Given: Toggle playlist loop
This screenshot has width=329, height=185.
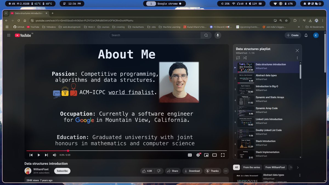Looking at the screenshot, I should pos(238,58).
